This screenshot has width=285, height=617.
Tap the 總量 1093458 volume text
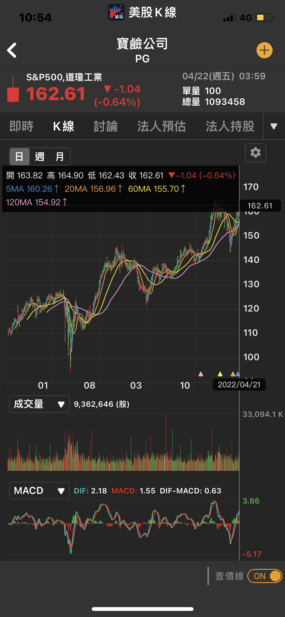214,102
